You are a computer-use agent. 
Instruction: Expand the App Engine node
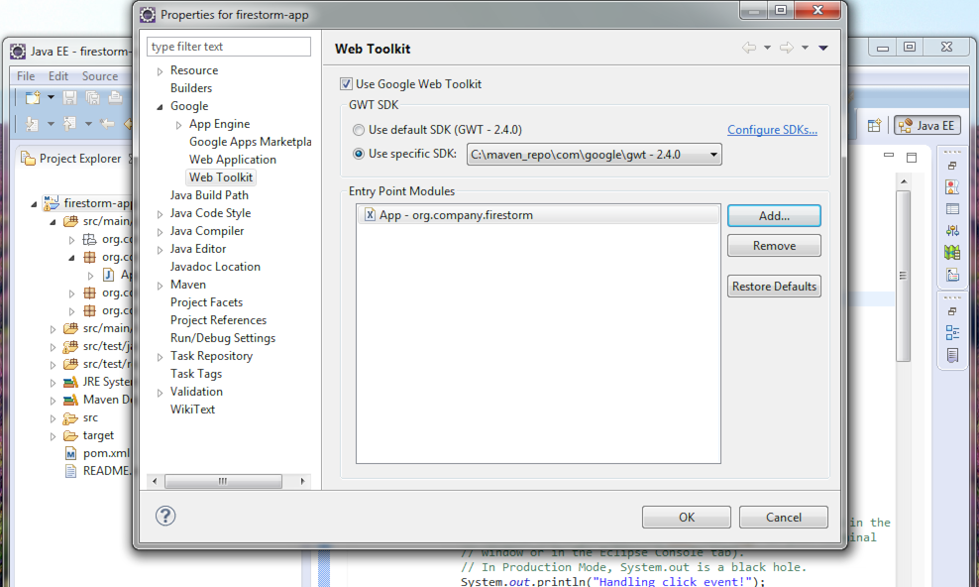(178, 125)
